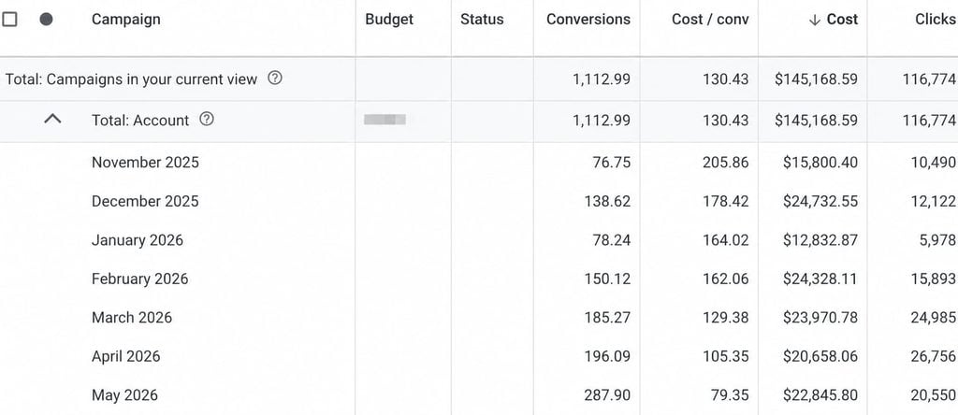Click March clicks value 24,985
This screenshot has height=415, width=958.
pyautogui.click(x=933, y=318)
